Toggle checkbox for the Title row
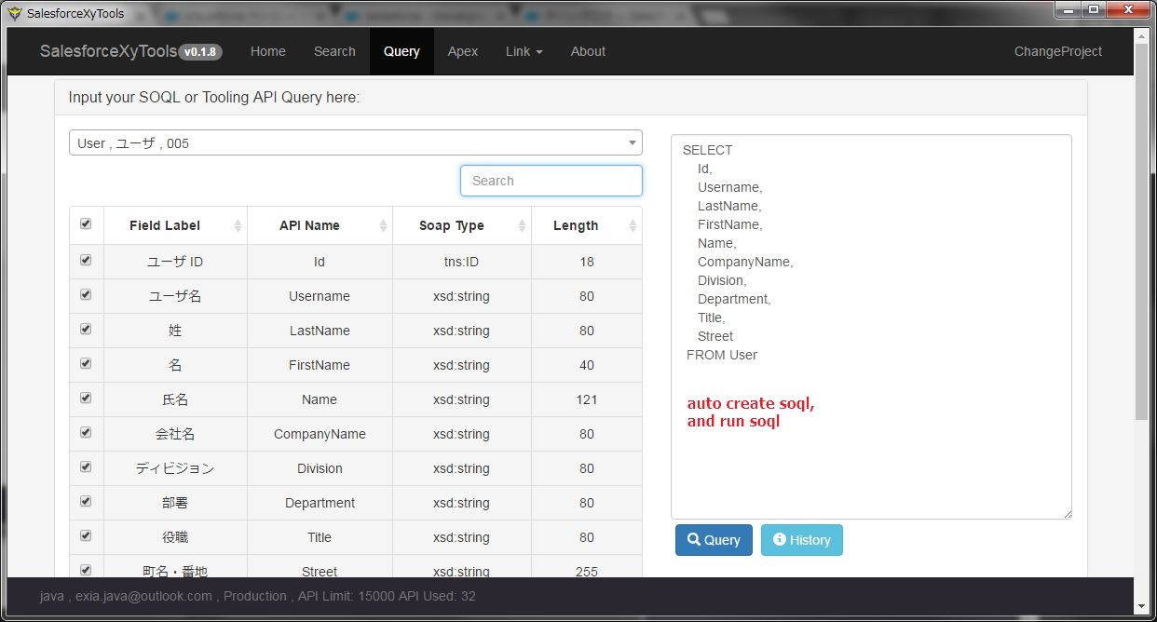The height and width of the screenshot is (622, 1157). tap(86, 535)
